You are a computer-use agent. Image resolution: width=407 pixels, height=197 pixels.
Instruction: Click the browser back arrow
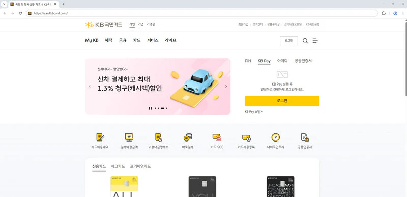[5, 13]
